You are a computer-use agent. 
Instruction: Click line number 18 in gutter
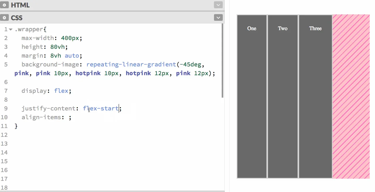click(4, 188)
